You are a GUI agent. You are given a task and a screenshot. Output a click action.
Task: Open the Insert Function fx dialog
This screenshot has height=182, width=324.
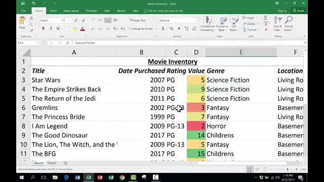click(x=67, y=42)
